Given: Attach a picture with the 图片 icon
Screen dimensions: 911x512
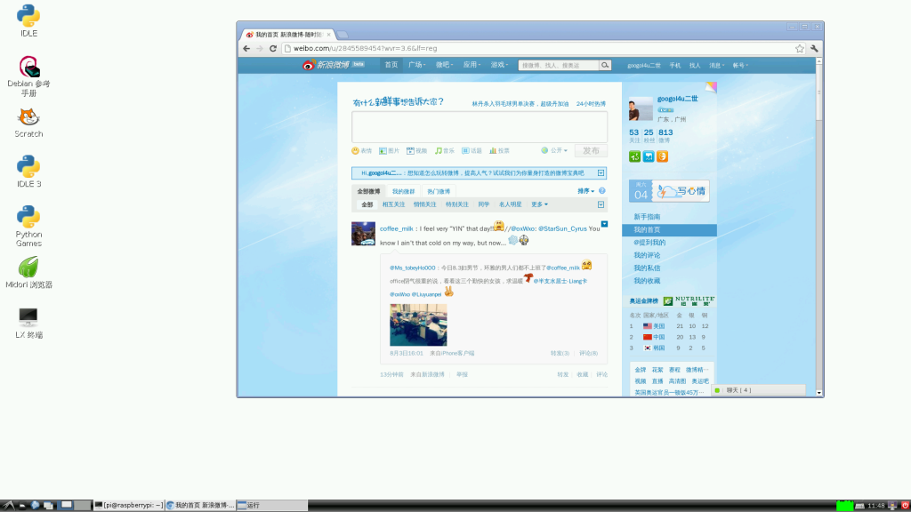Looking at the screenshot, I should click(x=390, y=151).
